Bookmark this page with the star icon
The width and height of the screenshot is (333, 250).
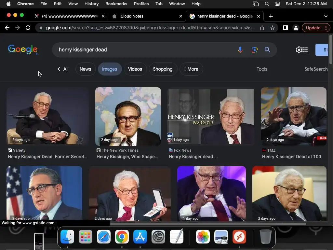coord(273,28)
